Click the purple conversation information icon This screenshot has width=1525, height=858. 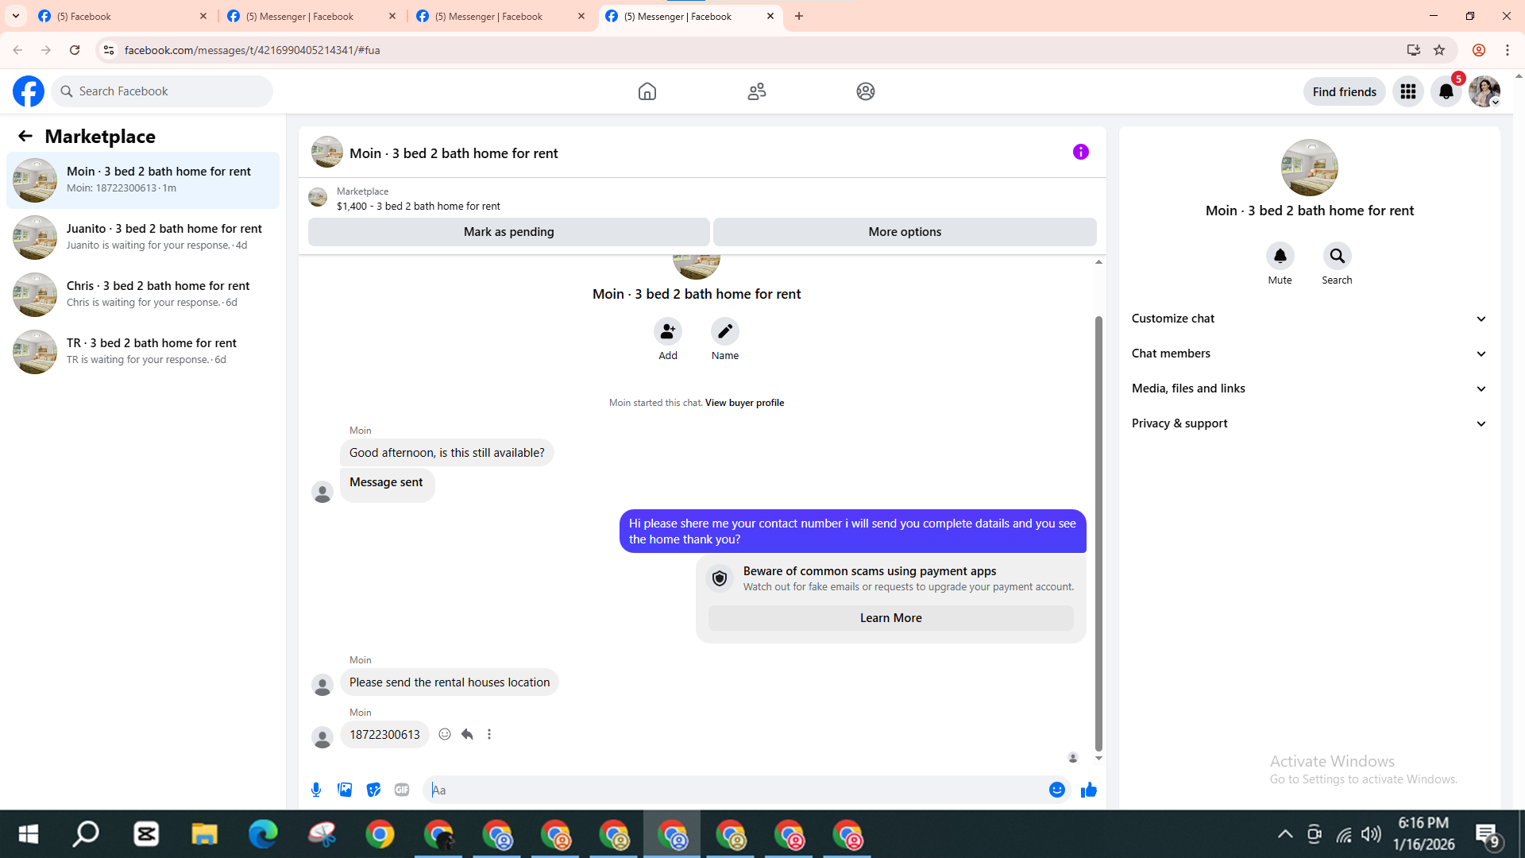1080,152
